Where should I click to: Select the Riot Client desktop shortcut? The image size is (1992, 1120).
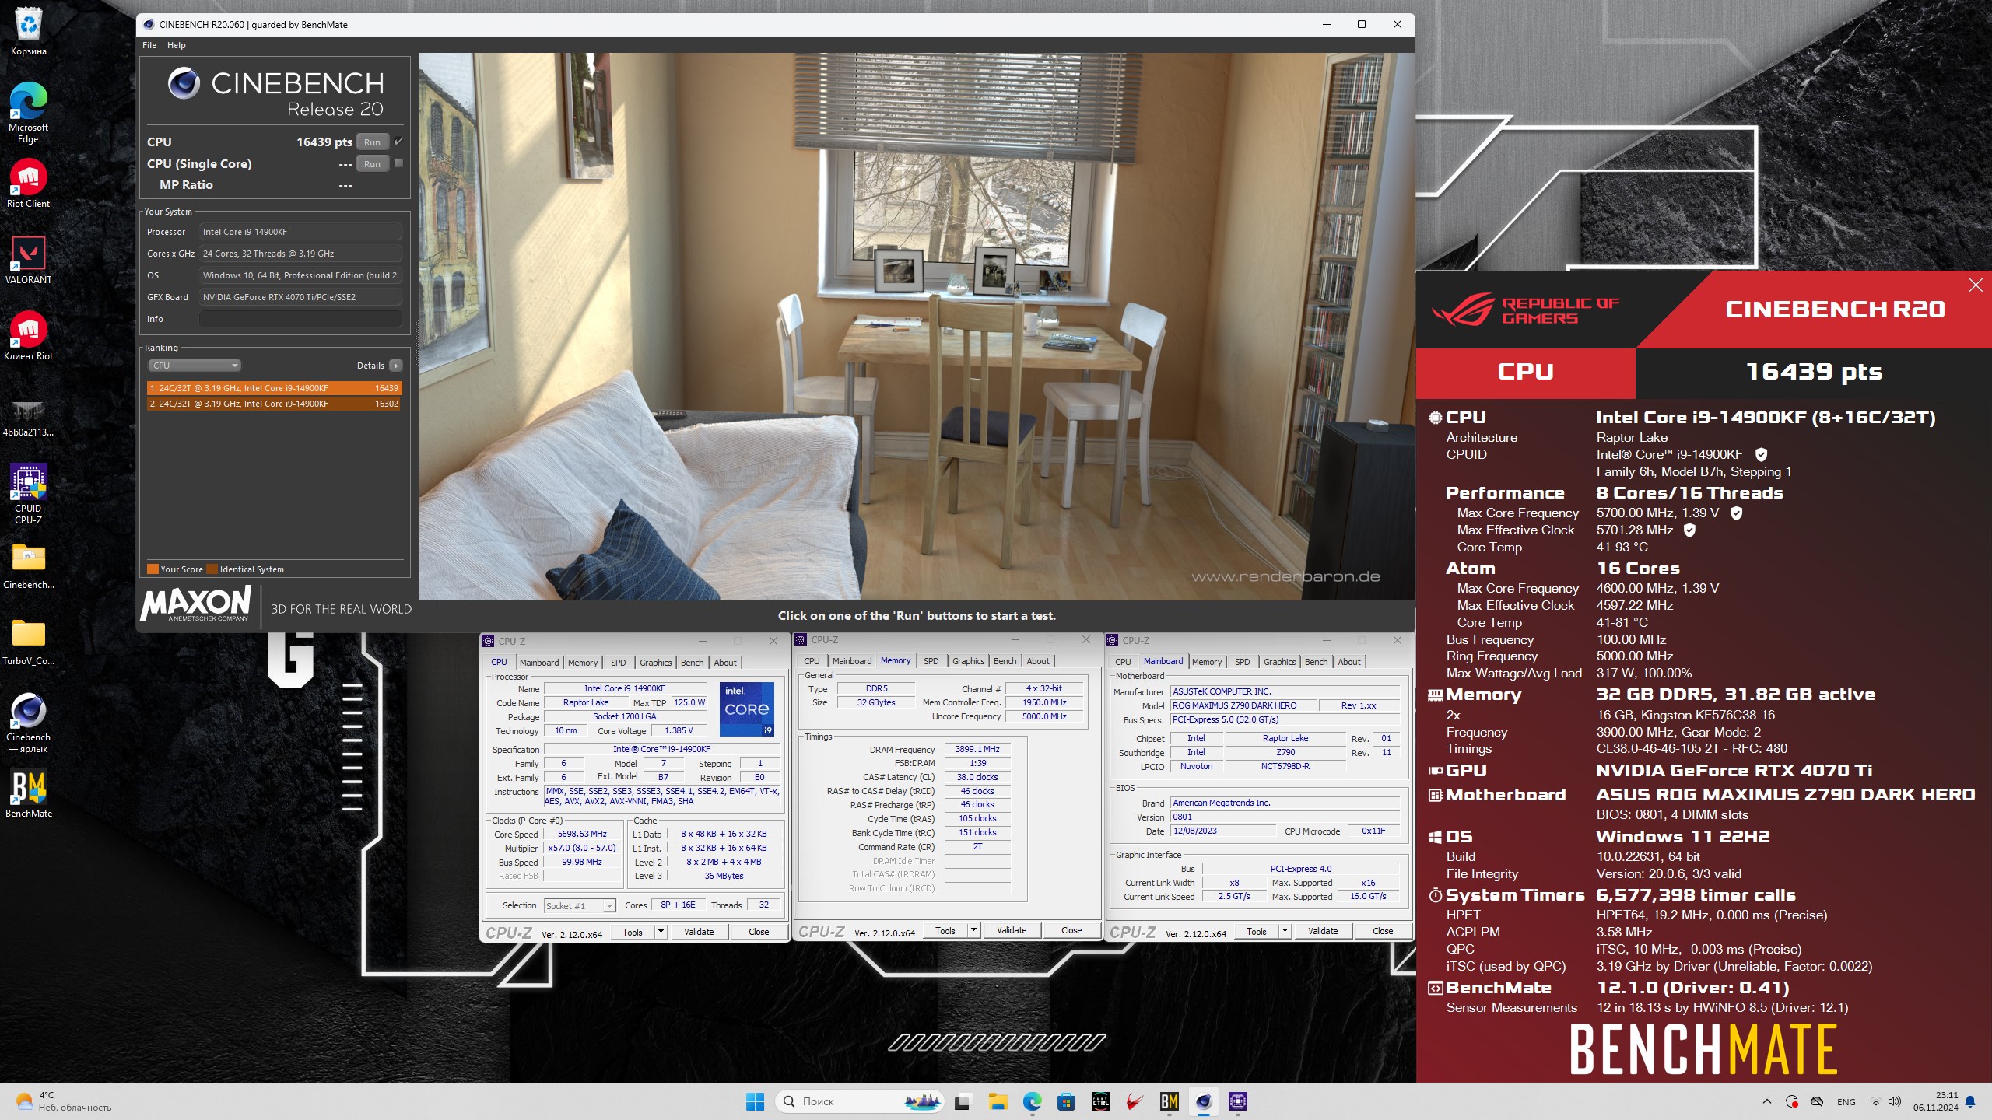28,184
